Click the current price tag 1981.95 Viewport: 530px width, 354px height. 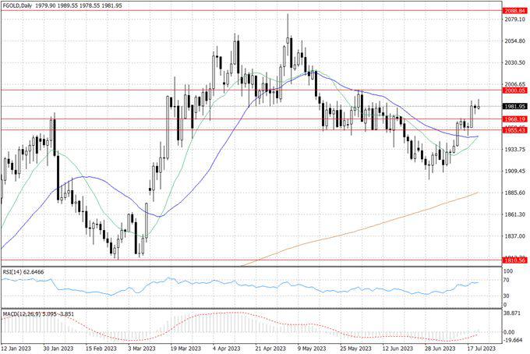coord(511,106)
